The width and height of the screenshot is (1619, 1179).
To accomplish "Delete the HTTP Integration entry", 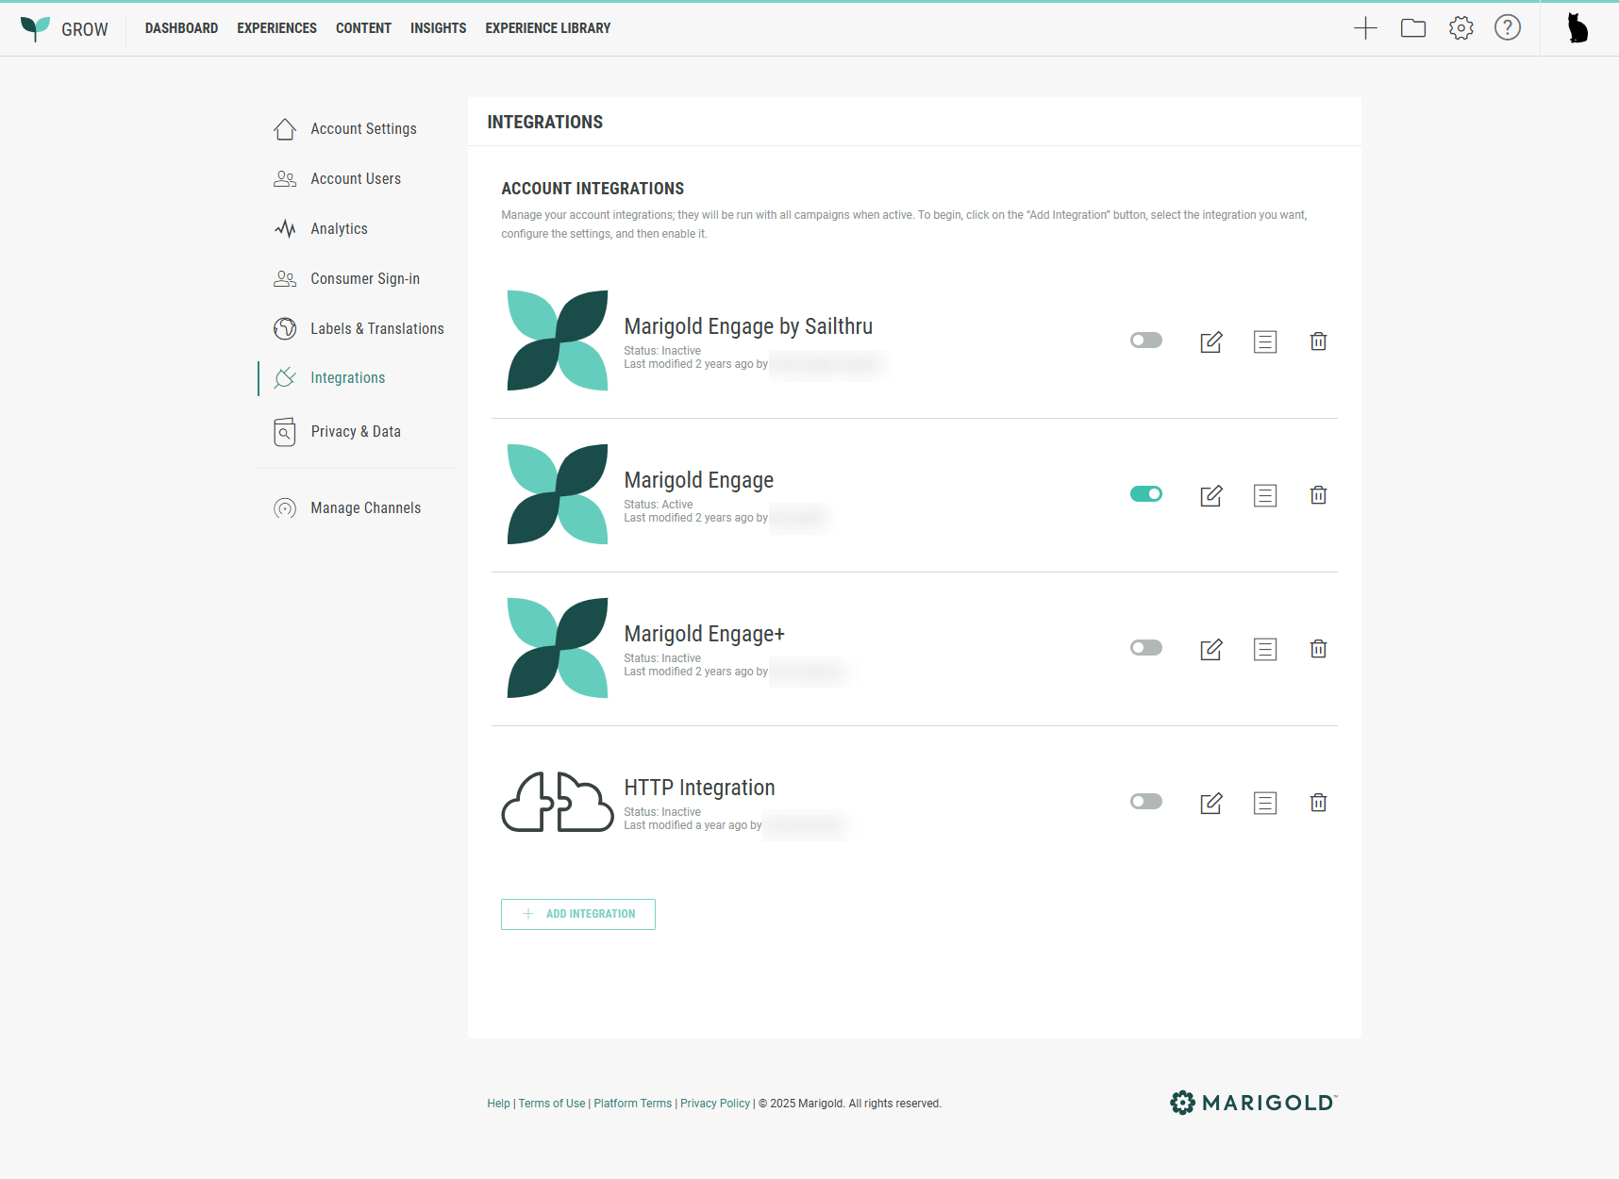I will pyautogui.click(x=1318, y=803).
